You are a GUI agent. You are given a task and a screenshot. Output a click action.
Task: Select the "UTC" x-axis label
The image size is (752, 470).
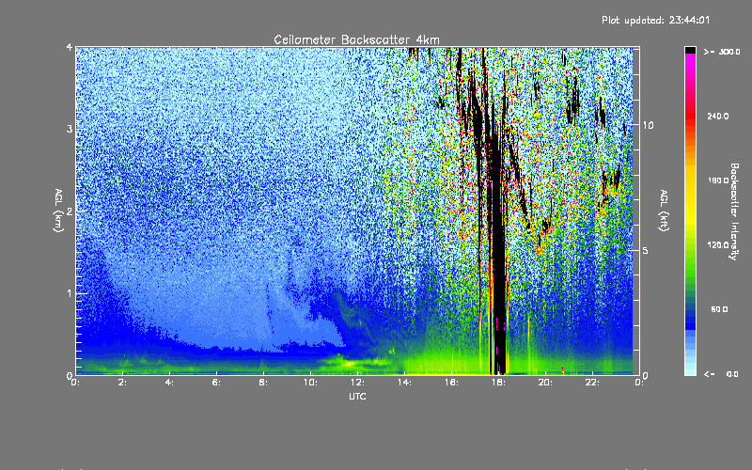(357, 396)
